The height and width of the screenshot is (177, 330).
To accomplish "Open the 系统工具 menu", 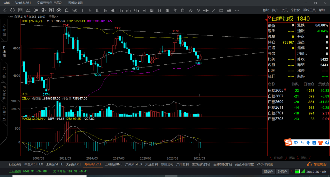I will pyautogui.click(x=309, y=10).
